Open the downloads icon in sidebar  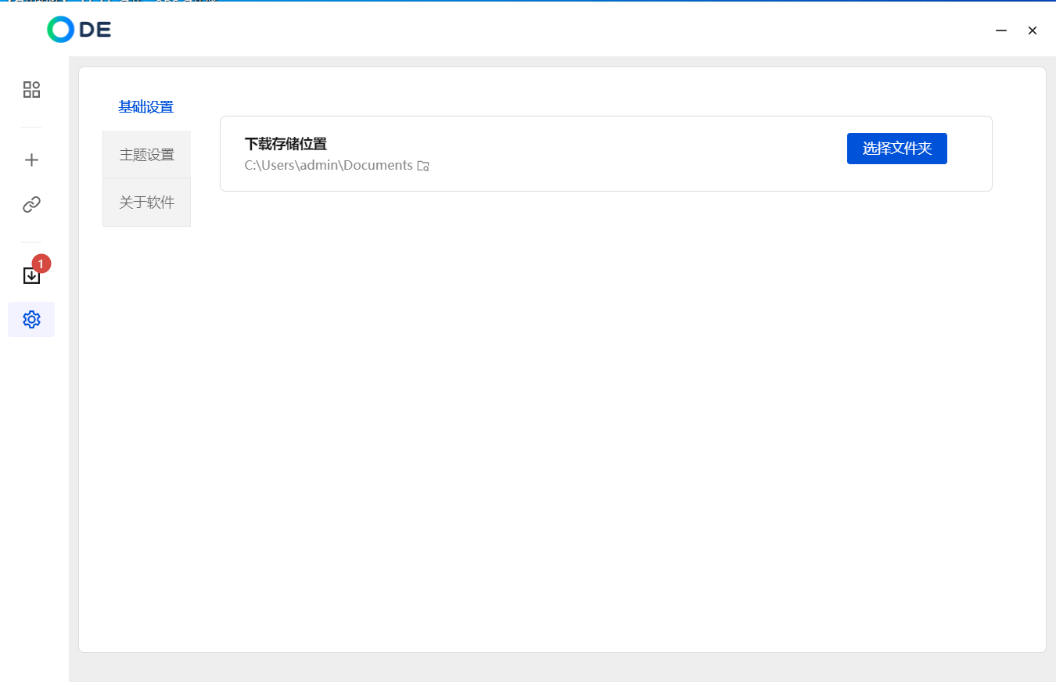click(31, 275)
